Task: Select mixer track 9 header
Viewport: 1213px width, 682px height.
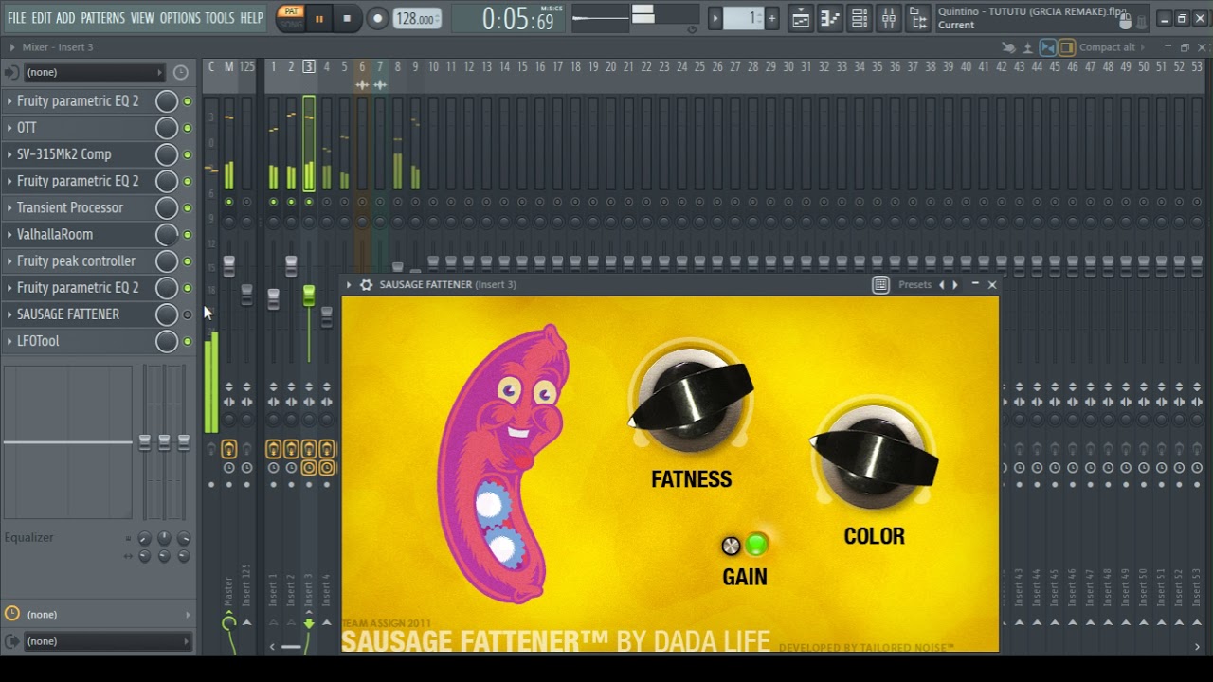Action: pyautogui.click(x=415, y=66)
